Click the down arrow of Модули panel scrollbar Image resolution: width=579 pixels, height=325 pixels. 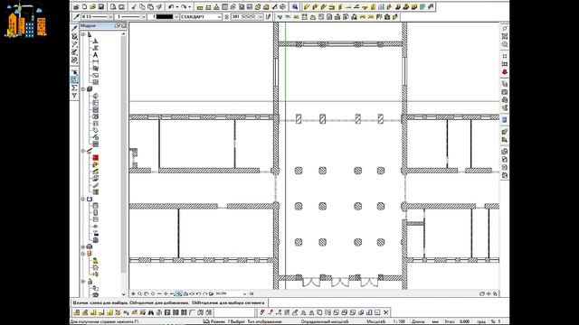124,294
